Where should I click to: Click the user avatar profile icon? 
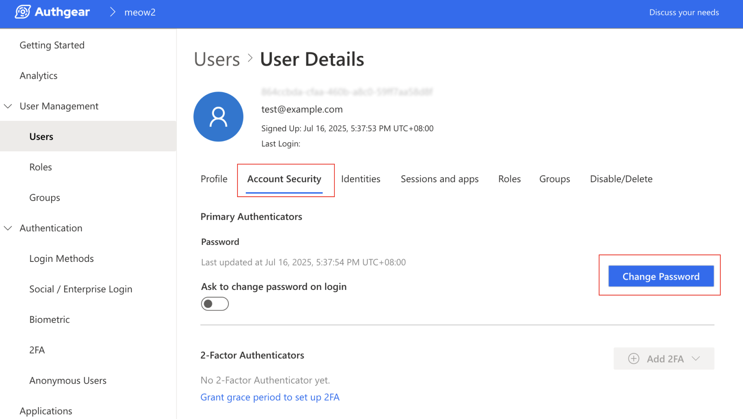[218, 117]
